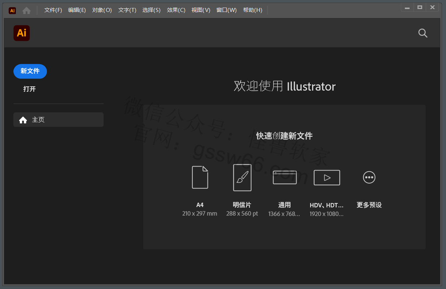Open the 对象(O) menu
The width and height of the screenshot is (446, 289).
102,10
